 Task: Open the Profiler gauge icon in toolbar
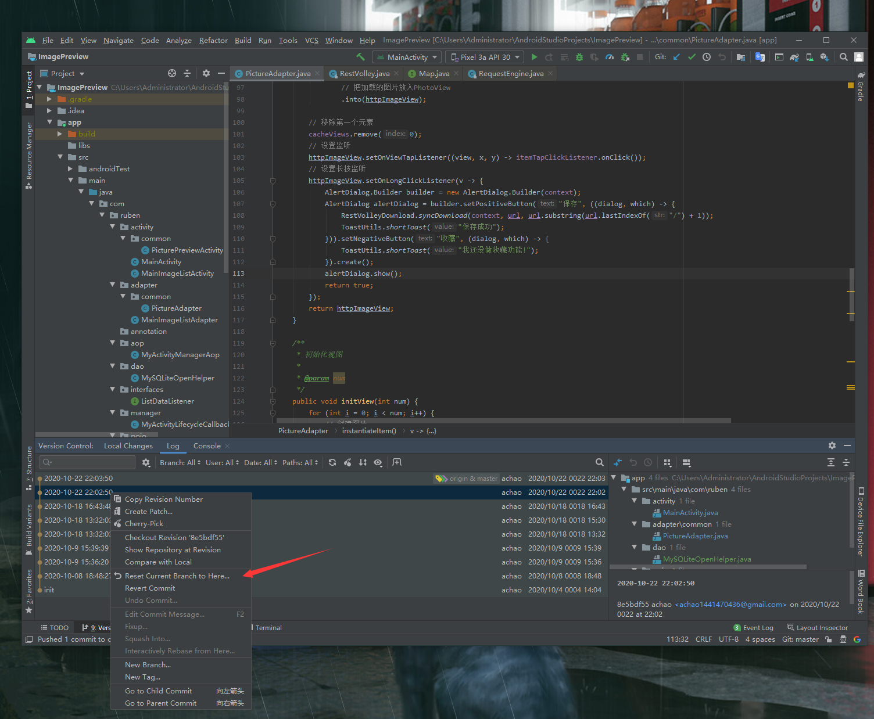[x=609, y=57]
